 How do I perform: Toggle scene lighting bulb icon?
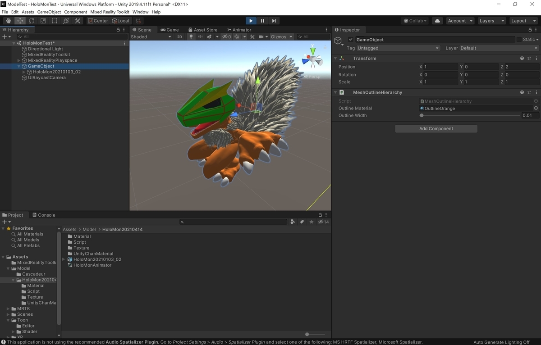pos(191,37)
